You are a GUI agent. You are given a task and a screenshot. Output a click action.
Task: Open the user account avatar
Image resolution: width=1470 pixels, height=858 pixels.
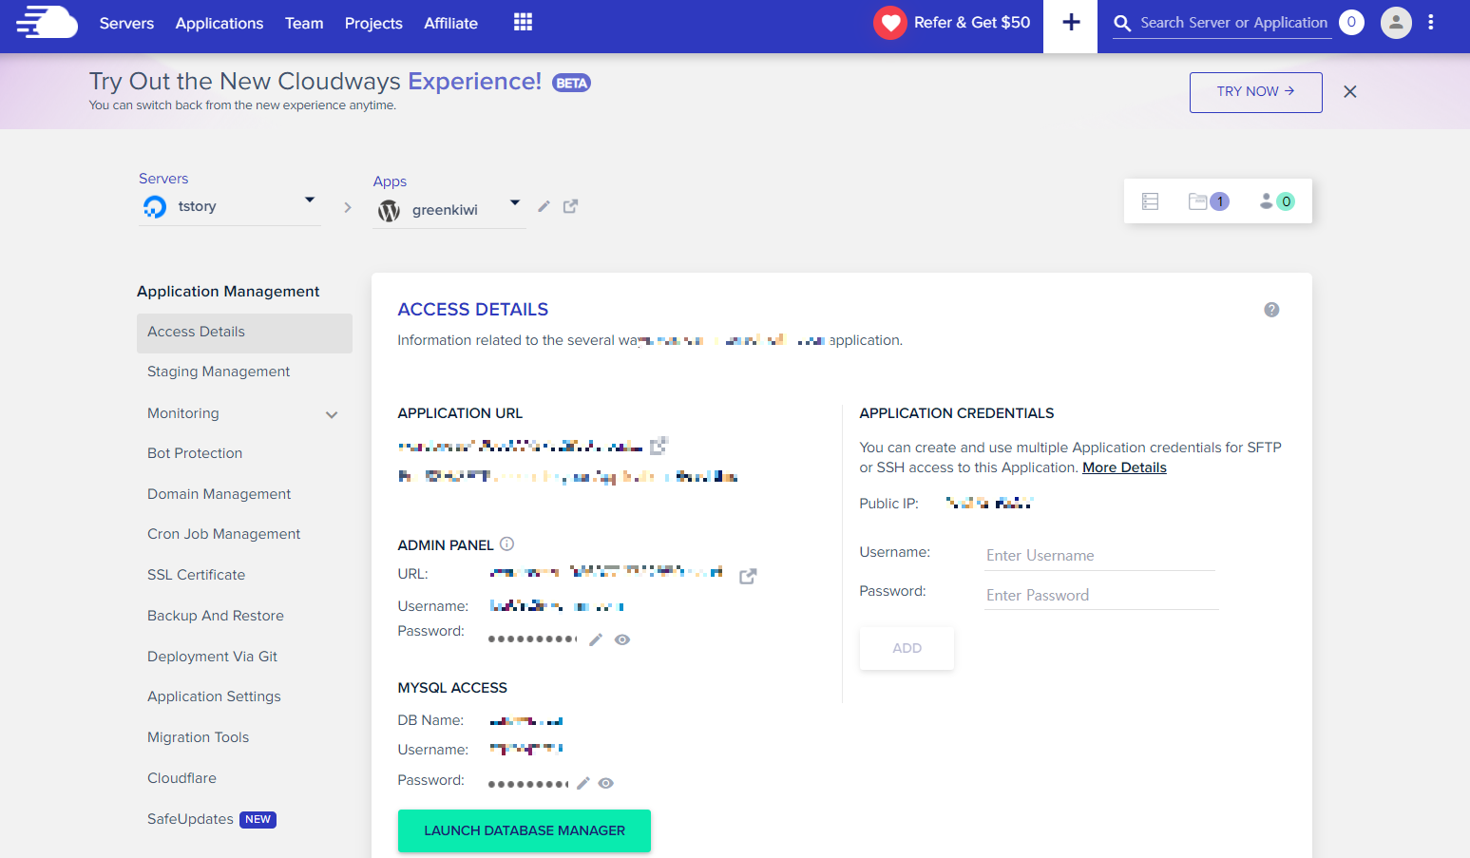1396,22
